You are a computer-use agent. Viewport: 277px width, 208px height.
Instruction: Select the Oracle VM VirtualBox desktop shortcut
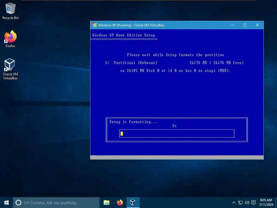tap(10, 69)
